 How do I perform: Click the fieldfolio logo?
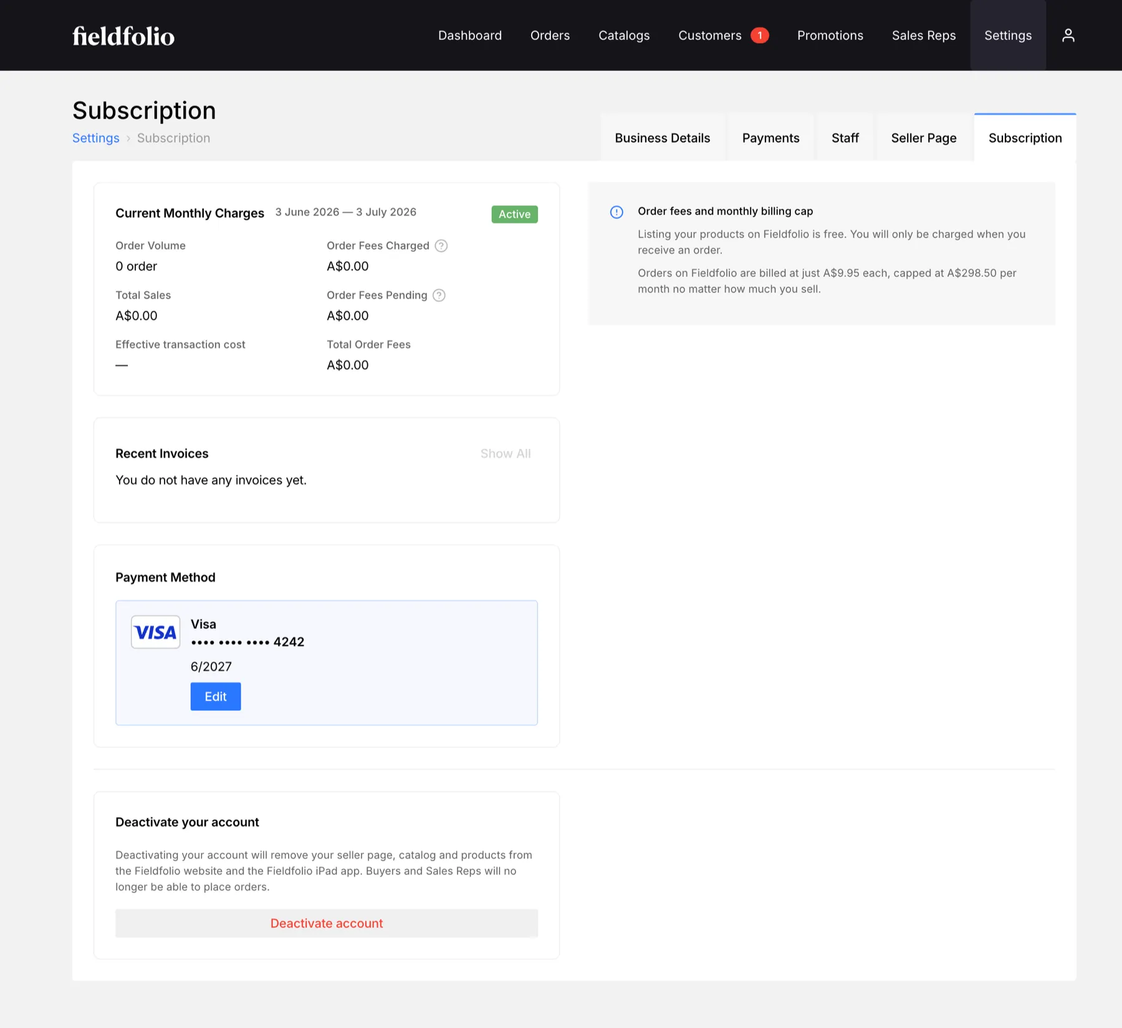[x=123, y=36]
